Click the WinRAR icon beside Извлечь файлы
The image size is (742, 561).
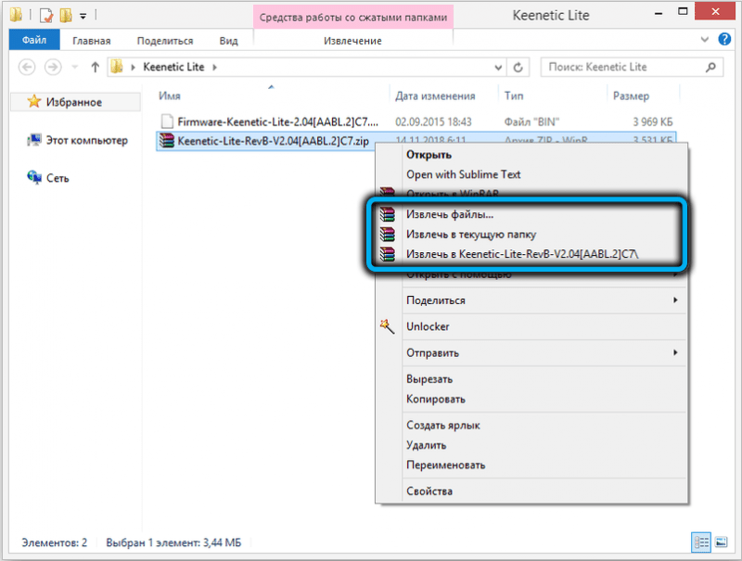pos(387,214)
